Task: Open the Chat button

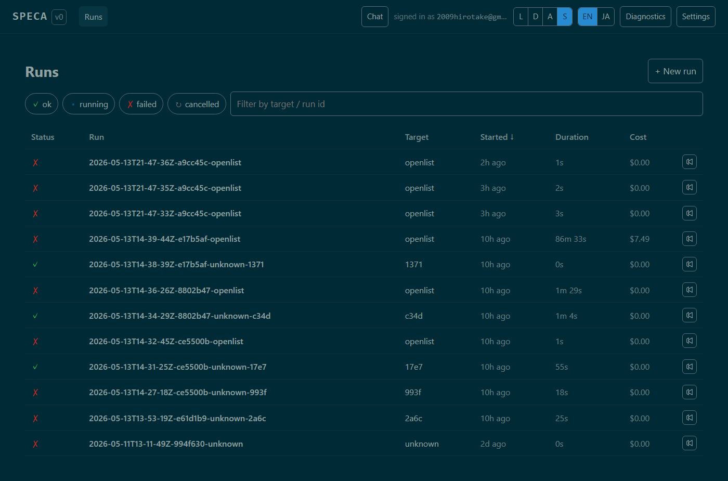Action: [x=375, y=17]
